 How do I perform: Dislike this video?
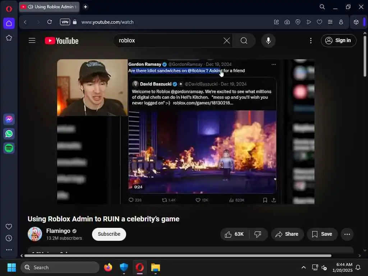point(258,234)
